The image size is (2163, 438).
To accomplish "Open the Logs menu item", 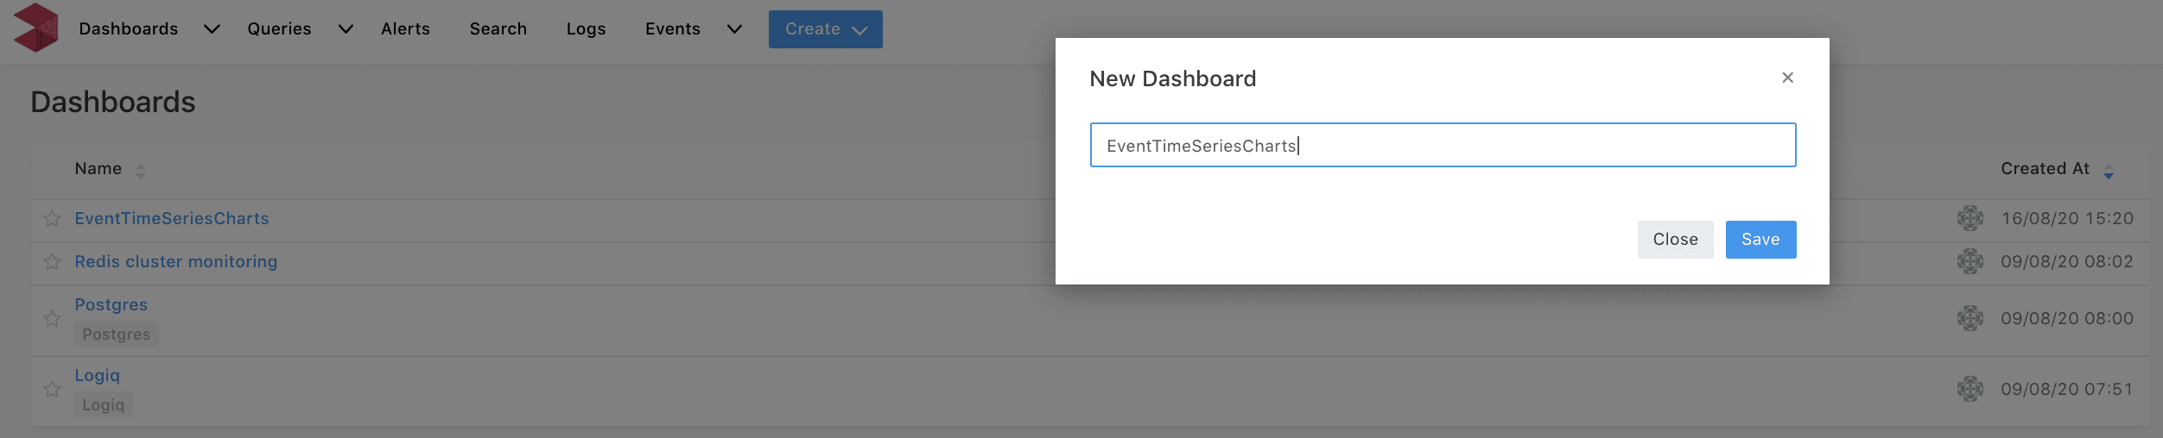I will (586, 29).
